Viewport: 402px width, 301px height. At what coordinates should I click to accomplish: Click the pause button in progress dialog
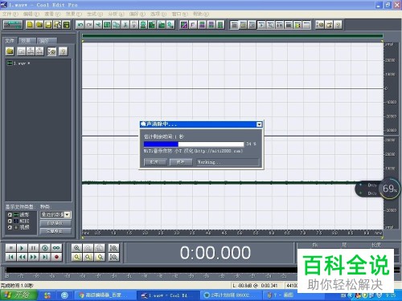click(x=181, y=162)
